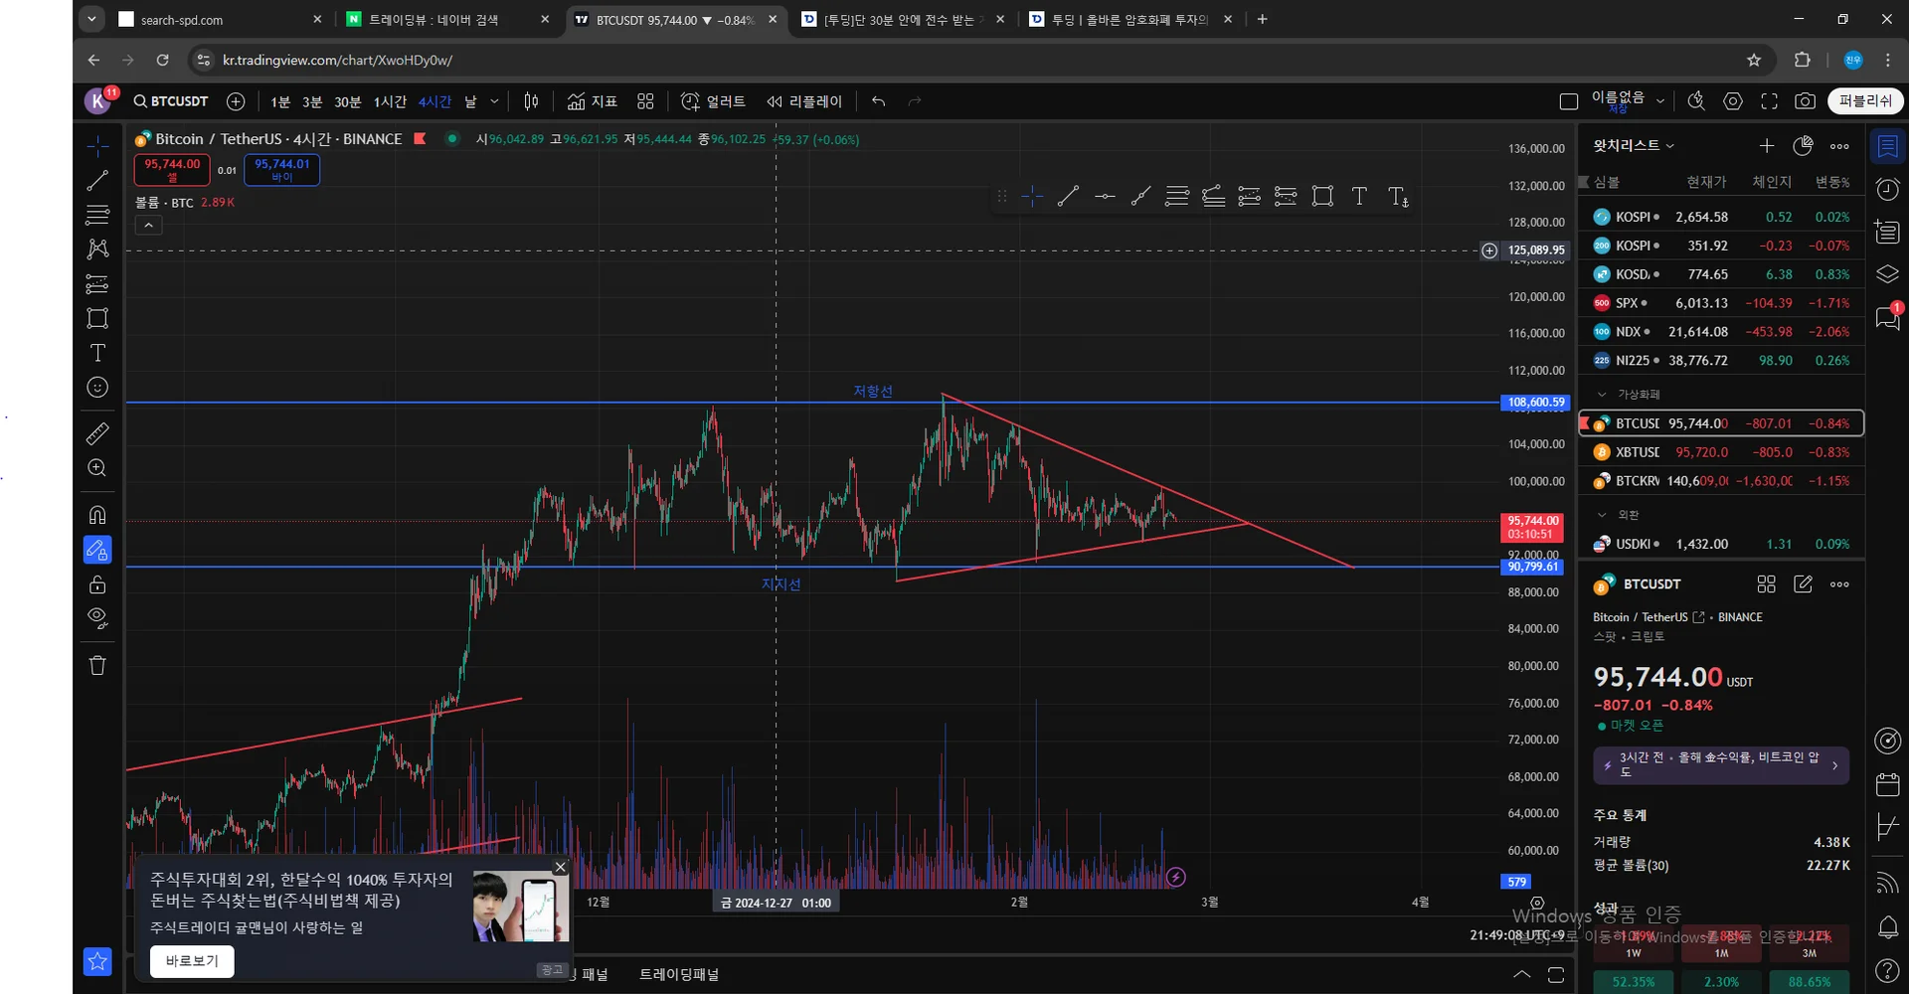
Task: Open the chart candle style selector
Action: pos(532,101)
